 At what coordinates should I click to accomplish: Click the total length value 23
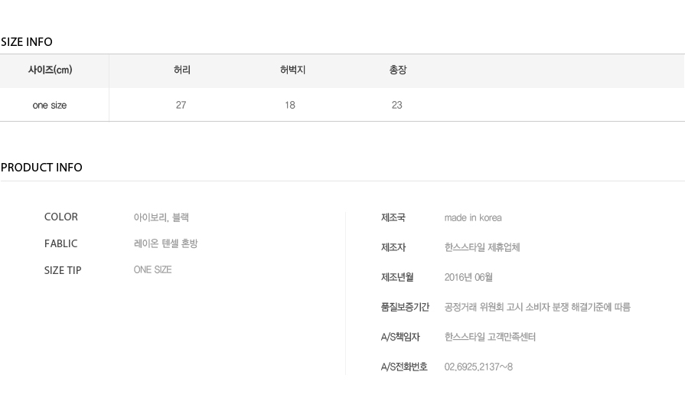(x=396, y=106)
